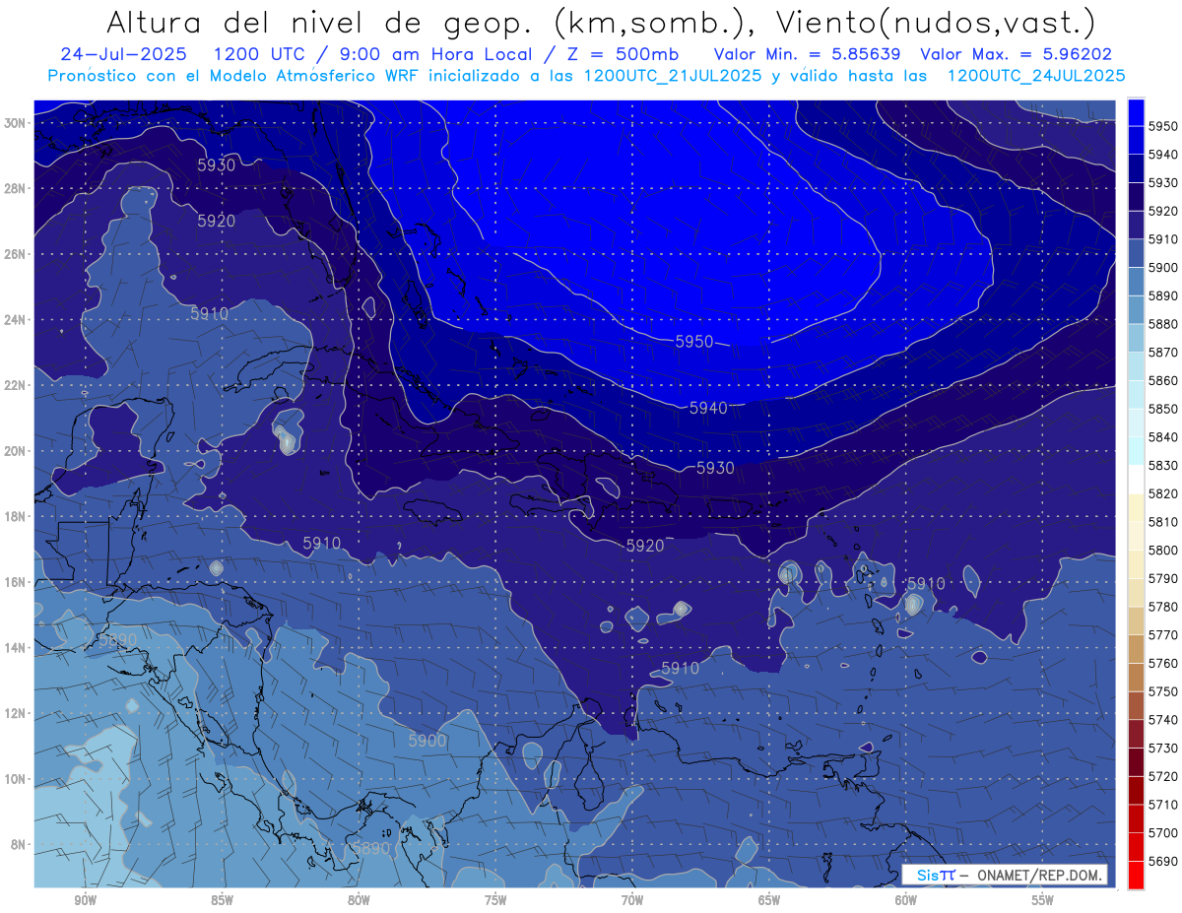Click the '90W' longitude axis label

[86, 900]
